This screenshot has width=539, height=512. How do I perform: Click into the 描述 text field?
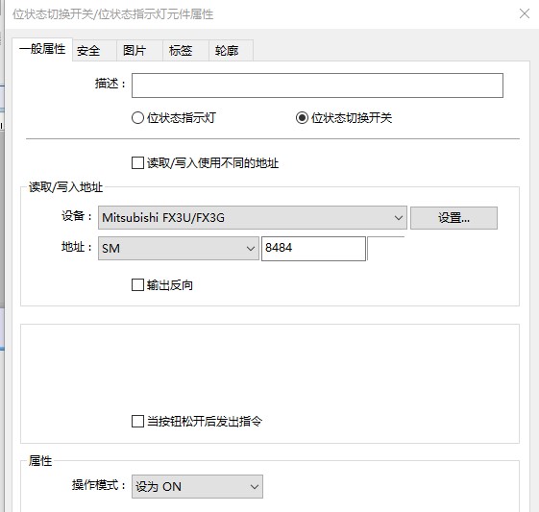click(317, 85)
